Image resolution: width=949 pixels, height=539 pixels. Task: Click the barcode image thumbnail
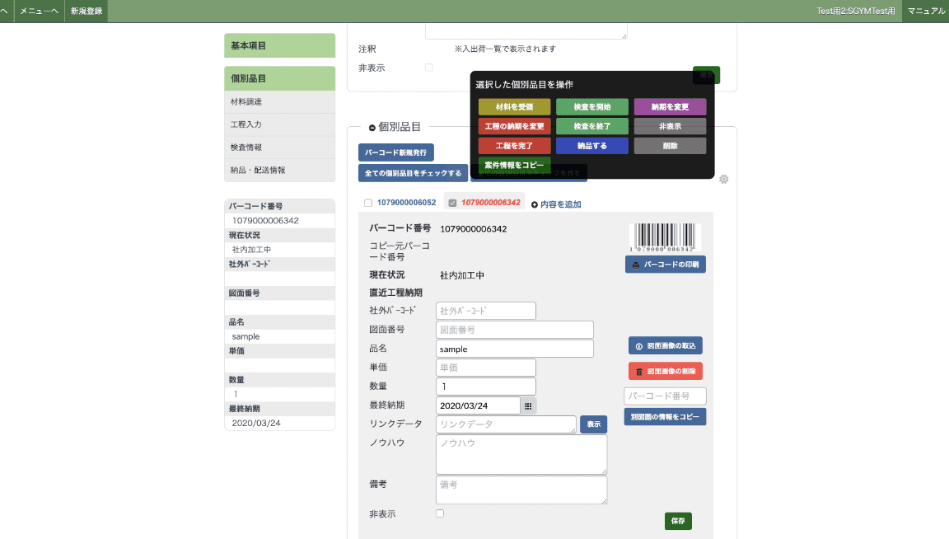point(665,237)
